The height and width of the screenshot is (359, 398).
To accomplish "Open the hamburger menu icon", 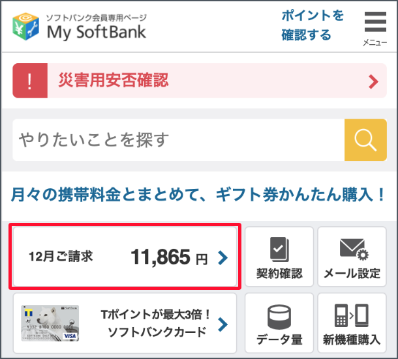I will pos(375,23).
